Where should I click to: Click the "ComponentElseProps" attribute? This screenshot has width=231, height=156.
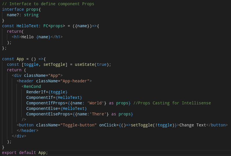click(x=48, y=114)
